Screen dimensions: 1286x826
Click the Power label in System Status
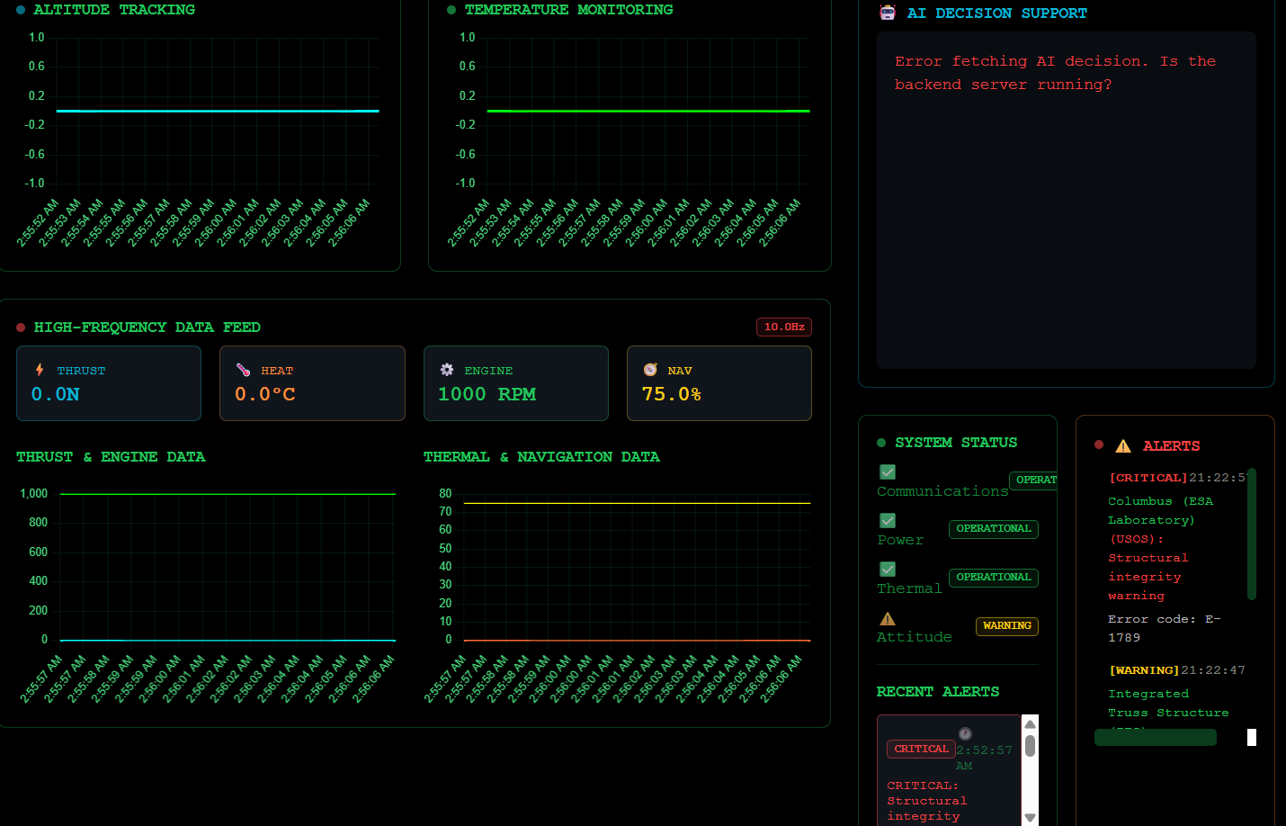[x=900, y=540]
